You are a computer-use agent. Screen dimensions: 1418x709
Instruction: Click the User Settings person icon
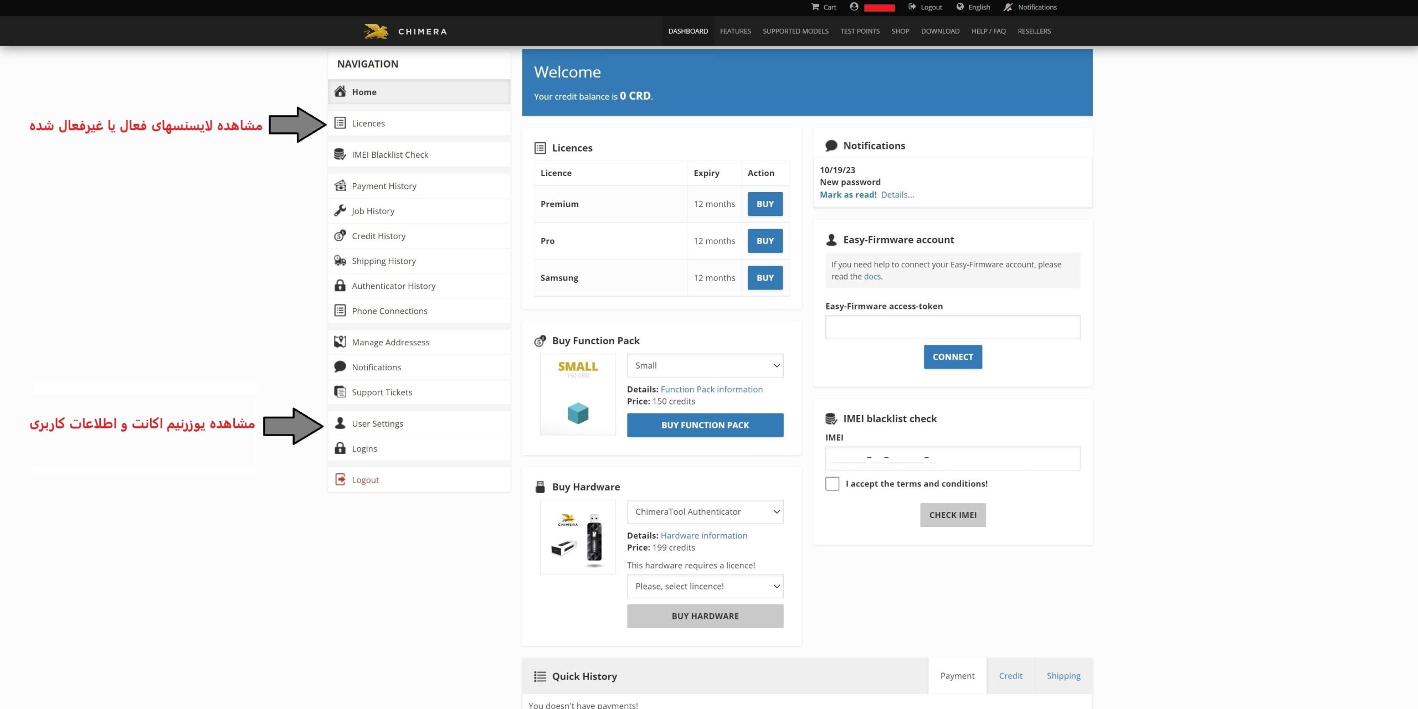coord(340,423)
